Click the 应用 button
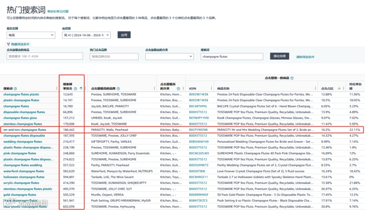365x210 pixels. (124, 35)
